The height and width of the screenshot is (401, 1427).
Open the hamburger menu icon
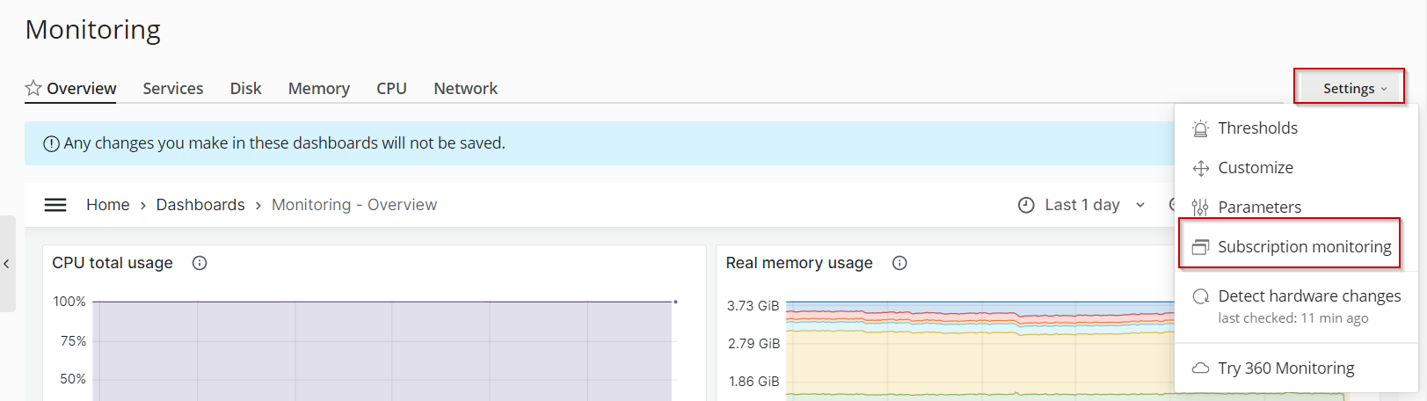[x=55, y=205]
